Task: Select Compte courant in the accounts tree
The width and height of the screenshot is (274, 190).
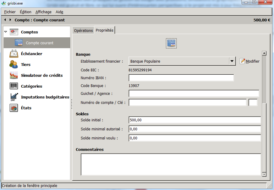Action: click(37, 43)
